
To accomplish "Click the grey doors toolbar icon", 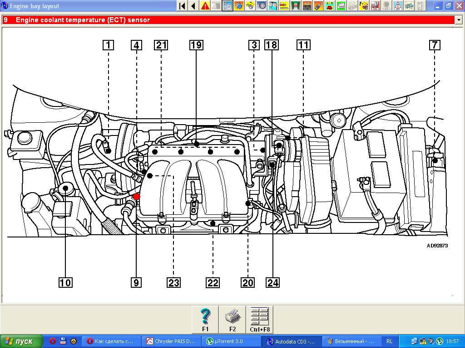I will click(x=420, y=5).
